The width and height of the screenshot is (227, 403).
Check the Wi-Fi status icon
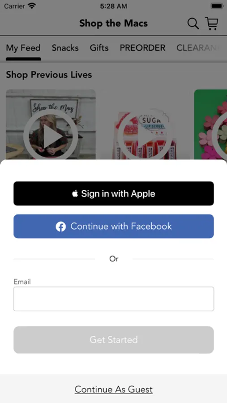pyautogui.click(x=32, y=6)
